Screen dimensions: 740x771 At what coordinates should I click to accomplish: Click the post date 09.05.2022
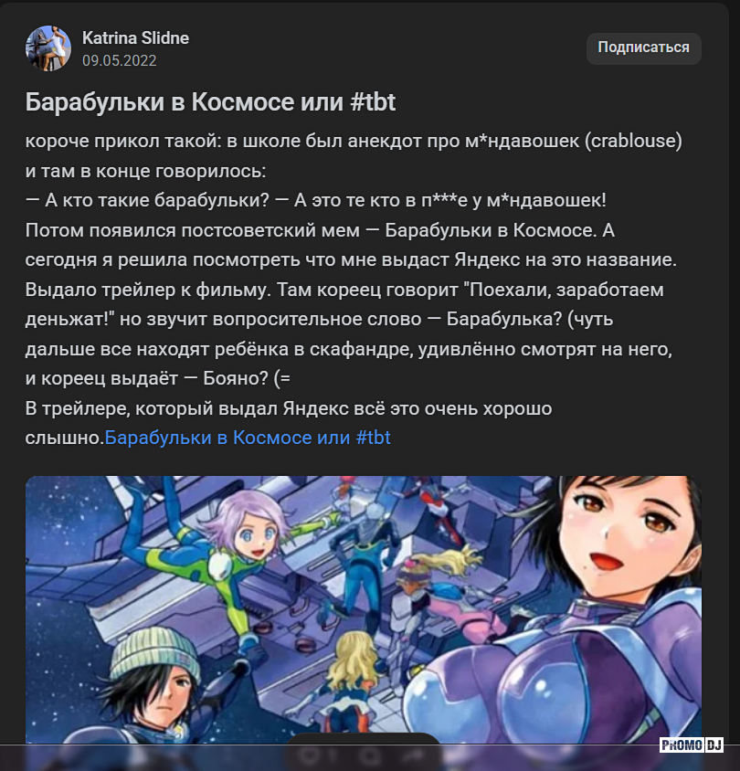[119, 60]
